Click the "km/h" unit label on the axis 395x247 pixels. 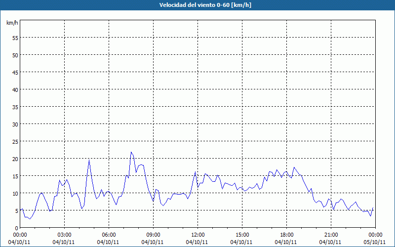coord(12,23)
